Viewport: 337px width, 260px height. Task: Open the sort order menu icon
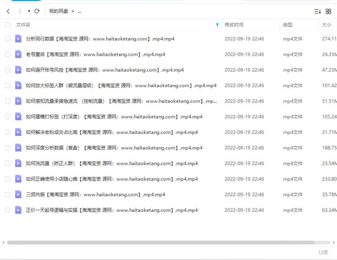click(x=318, y=12)
